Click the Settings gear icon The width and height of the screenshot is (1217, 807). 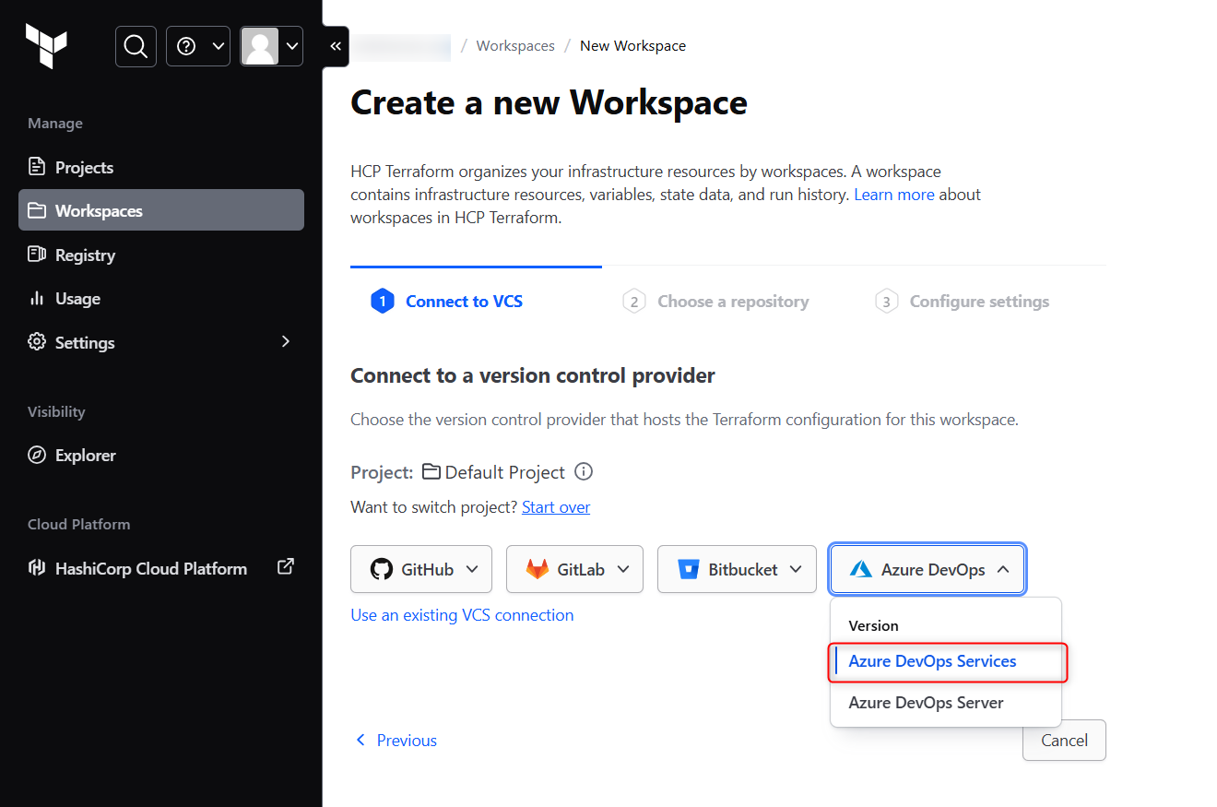[37, 341]
